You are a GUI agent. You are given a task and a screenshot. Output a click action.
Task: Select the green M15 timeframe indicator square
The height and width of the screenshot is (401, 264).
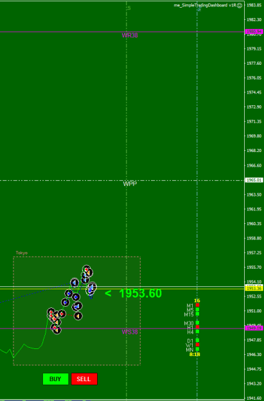(197, 314)
